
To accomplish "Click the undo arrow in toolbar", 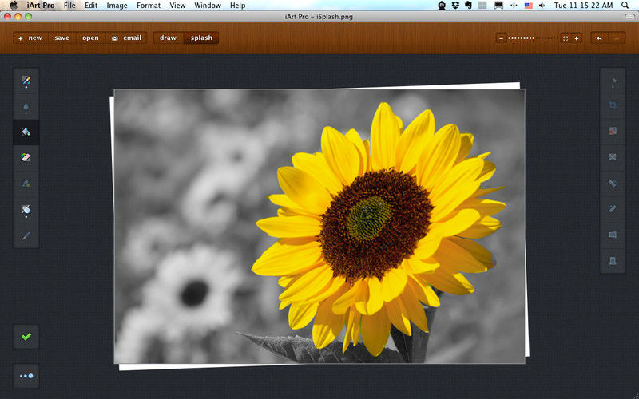I will click(x=598, y=38).
